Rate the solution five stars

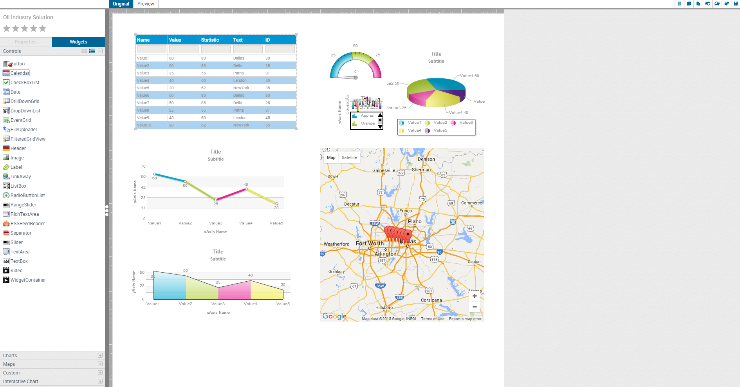pyautogui.click(x=43, y=28)
